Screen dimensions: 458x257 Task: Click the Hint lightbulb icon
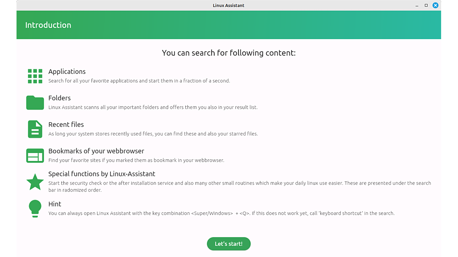35,209
